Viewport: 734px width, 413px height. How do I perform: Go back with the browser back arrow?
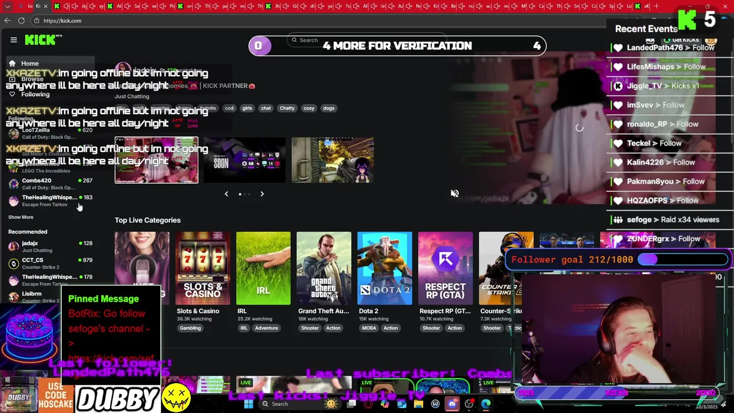7,21
